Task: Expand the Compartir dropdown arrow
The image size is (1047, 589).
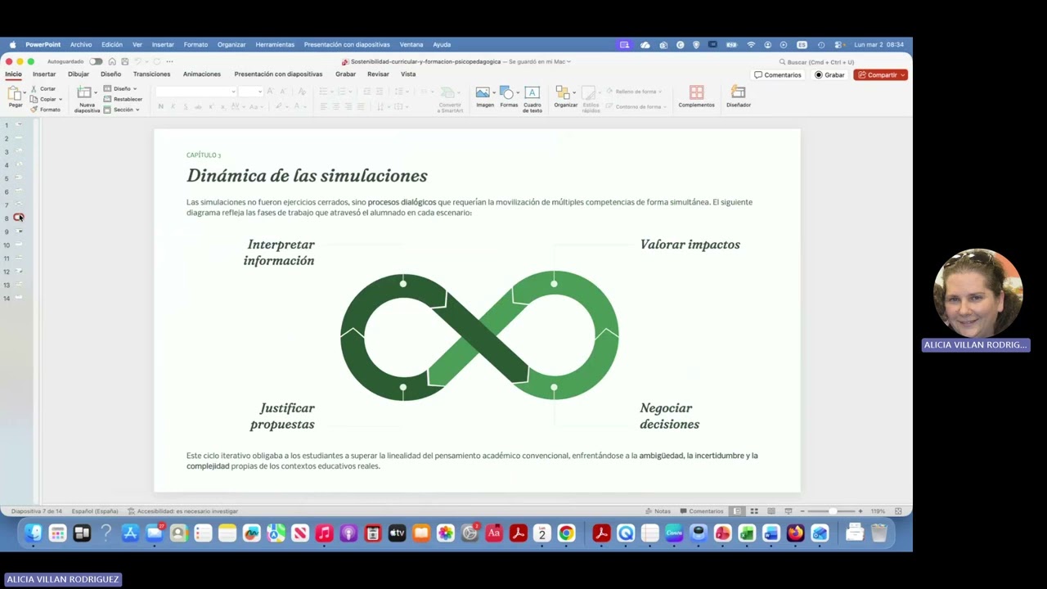Action: pyautogui.click(x=902, y=74)
